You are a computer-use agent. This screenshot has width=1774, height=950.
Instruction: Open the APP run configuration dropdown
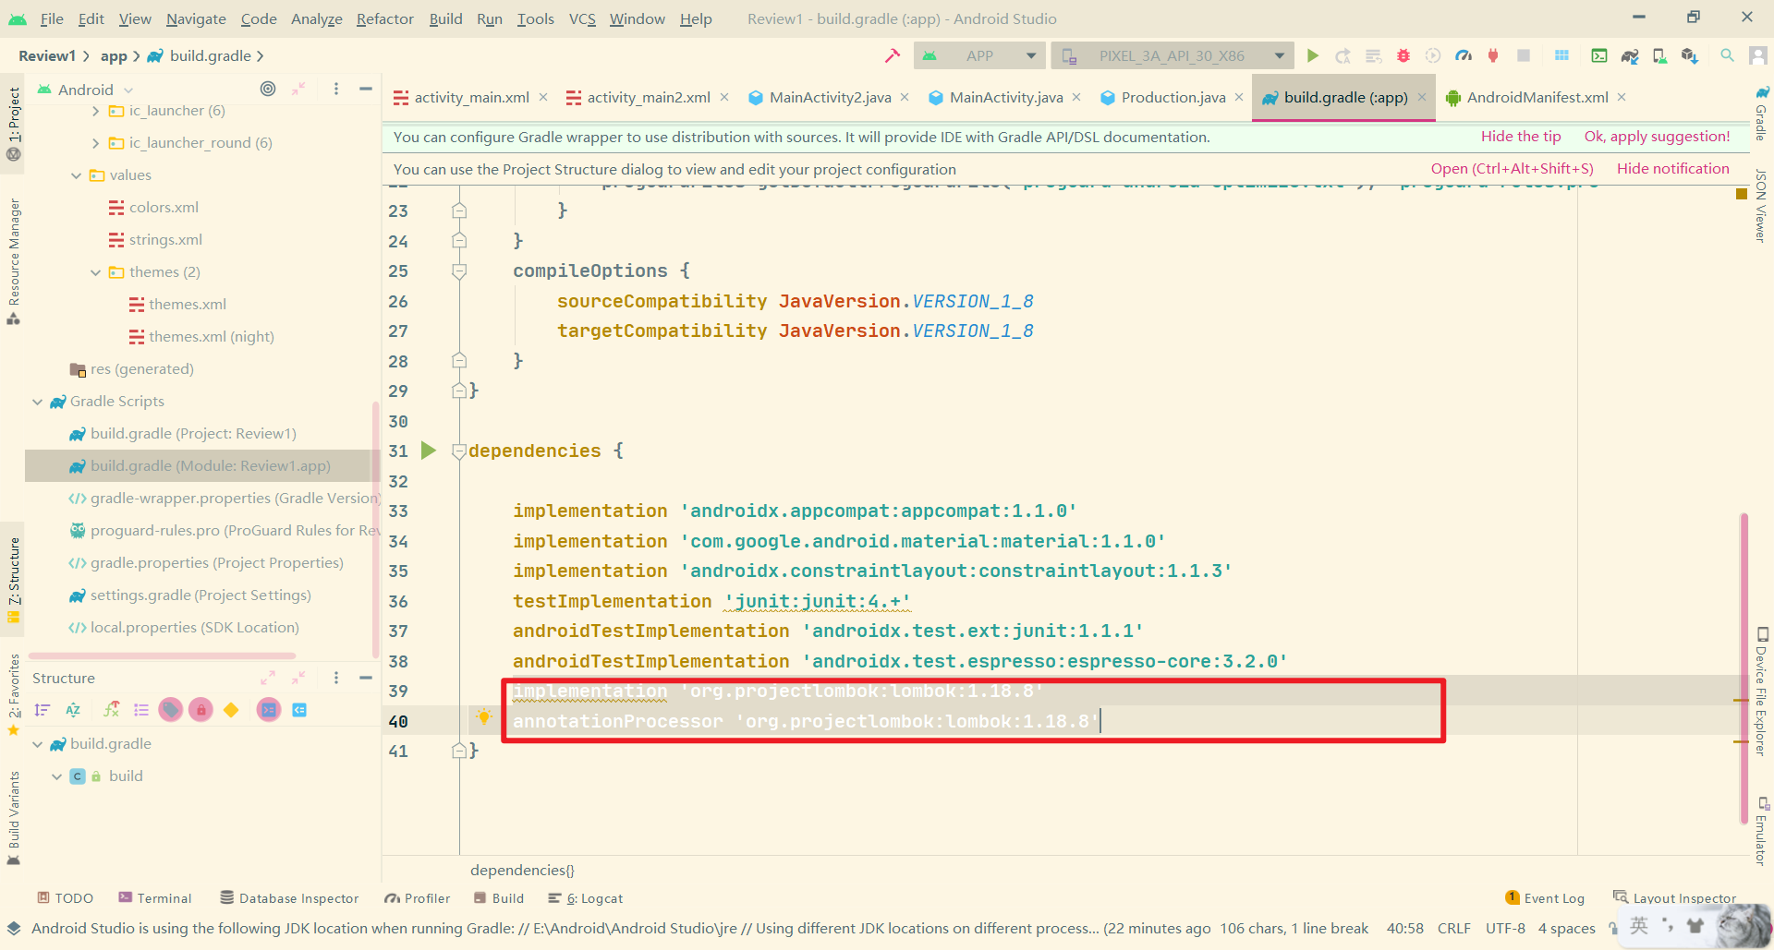click(979, 55)
